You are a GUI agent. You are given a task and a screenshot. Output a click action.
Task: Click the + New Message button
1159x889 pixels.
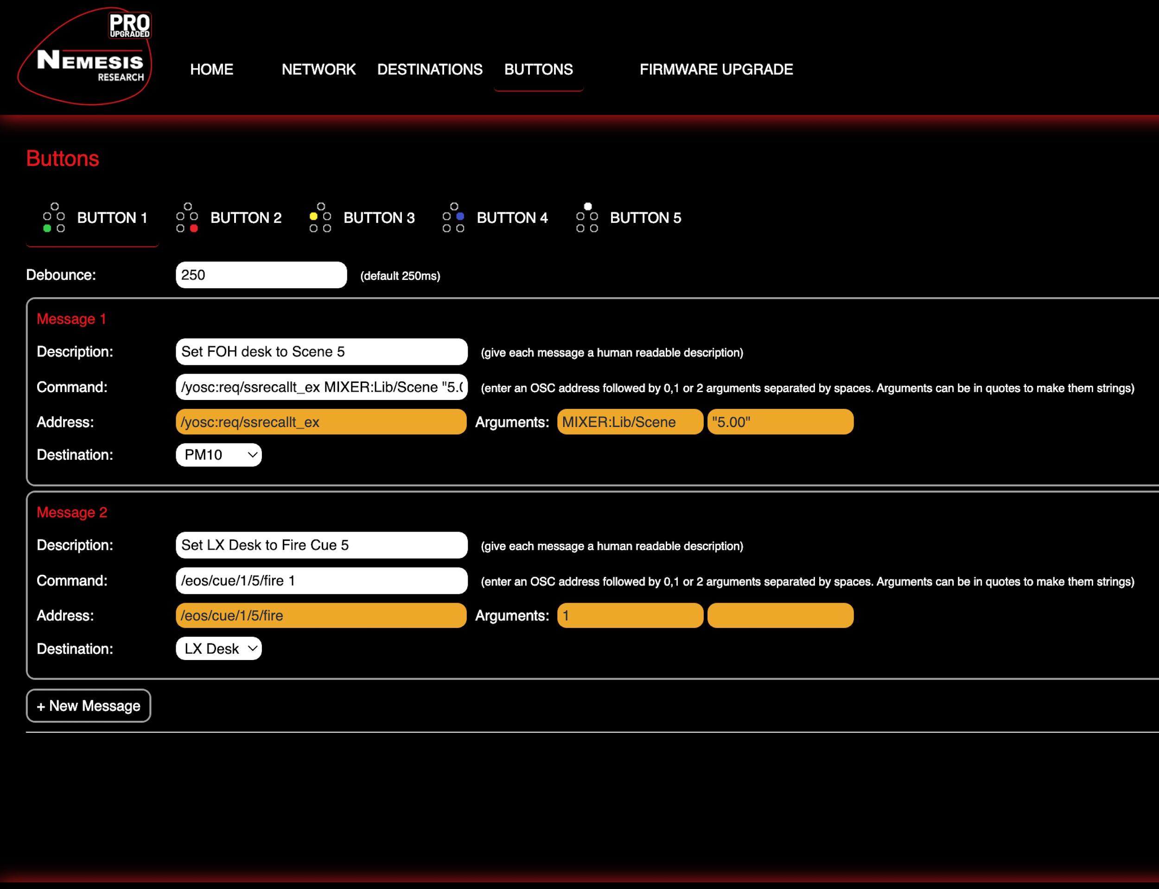tap(89, 706)
